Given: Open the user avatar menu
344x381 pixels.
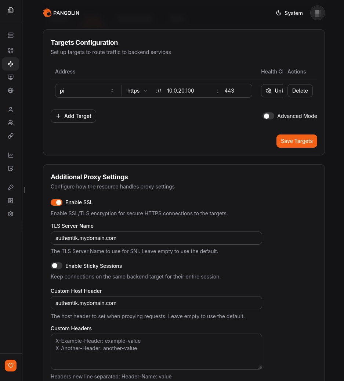Looking at the screenshot, I should 318,13.
